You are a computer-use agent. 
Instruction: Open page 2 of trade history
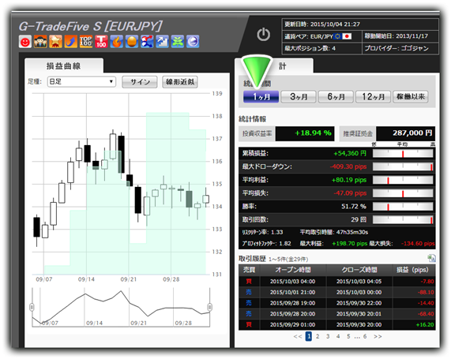click(x=318, y=336)
